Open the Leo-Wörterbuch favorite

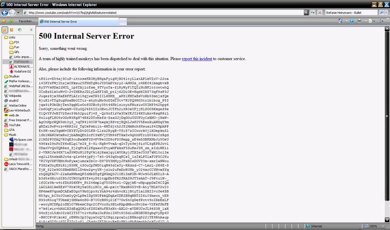pyautogui.click(x=17, y=110)
